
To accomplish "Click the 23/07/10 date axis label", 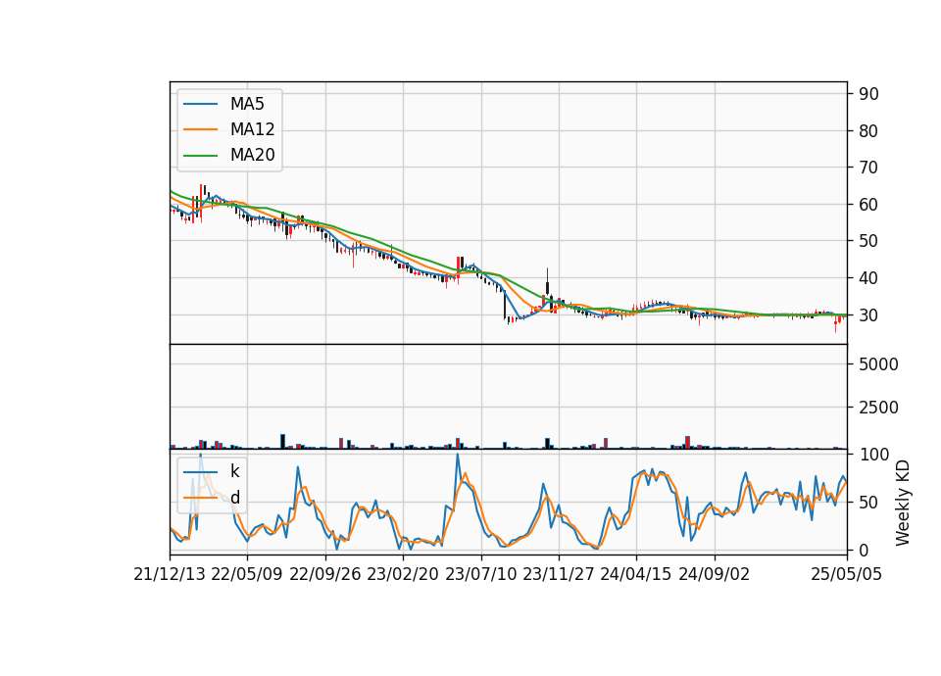I will 480,574.
